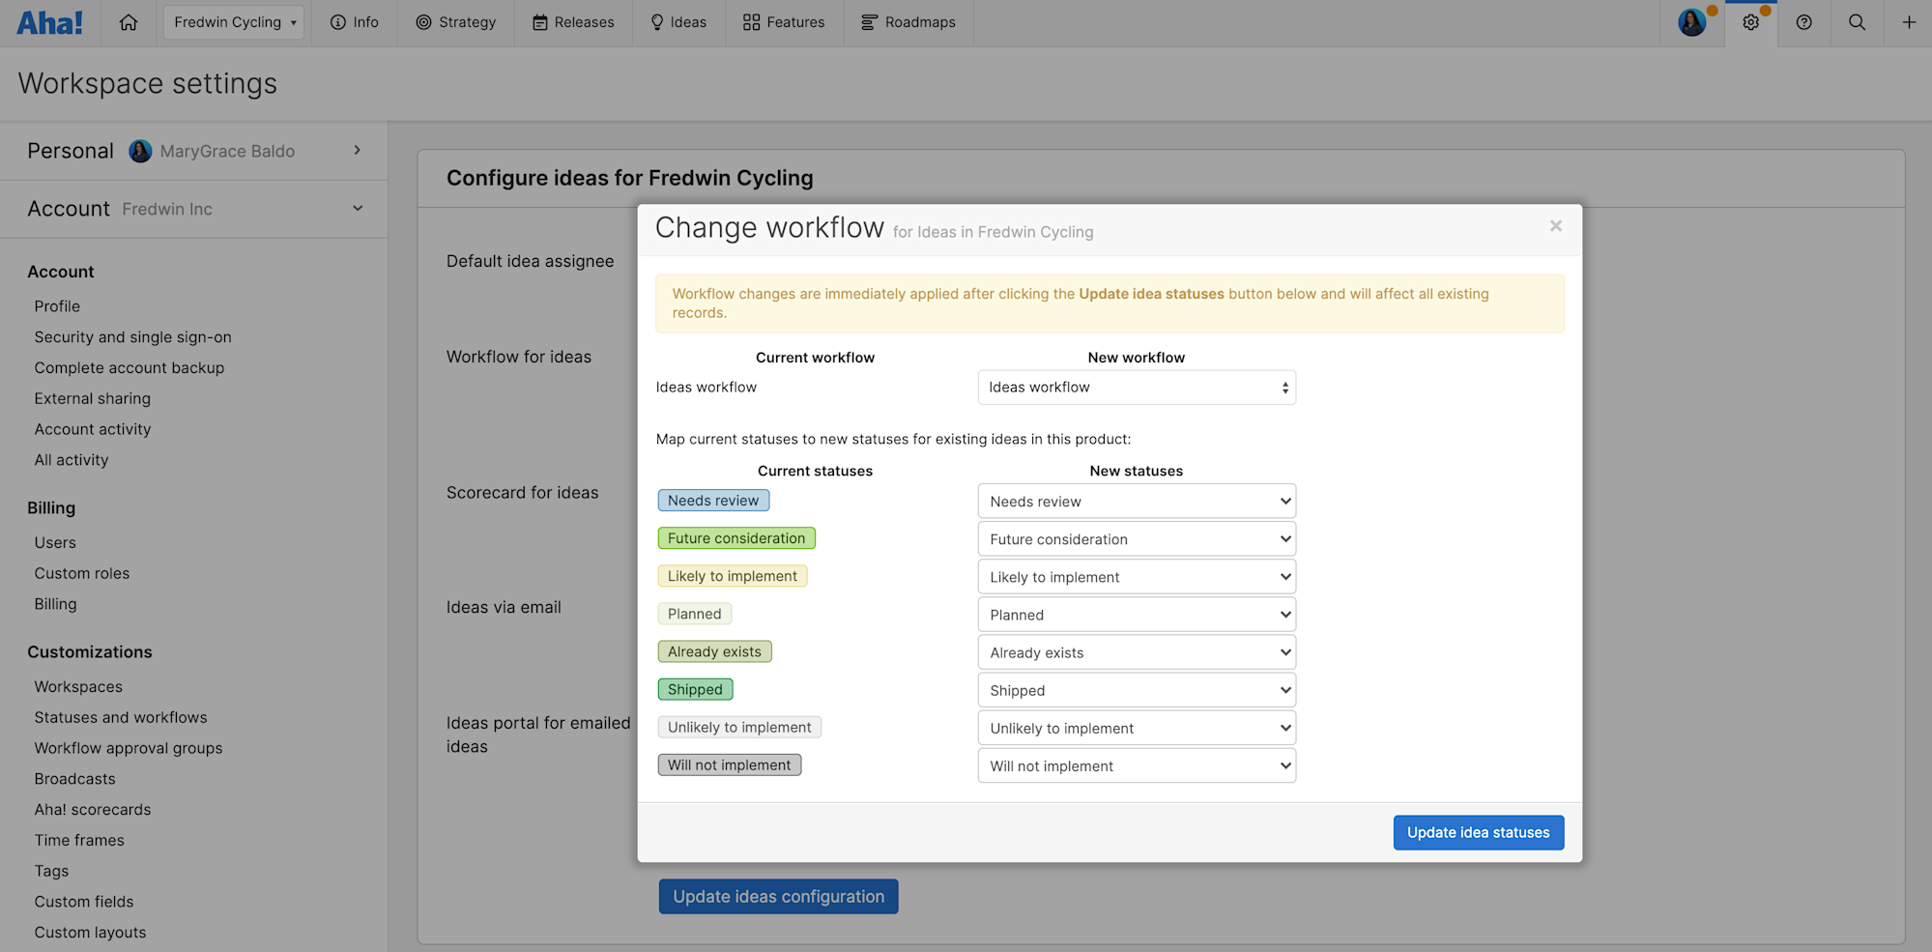Select the Strategy navigation icon
1932x952 pixels.
point(455,22)
